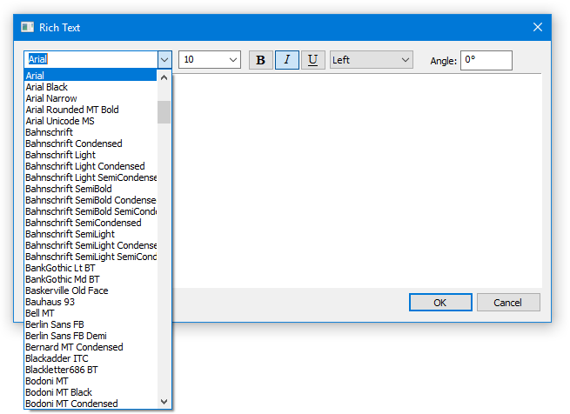This screenshot has height=414, width=570.
Task: Select Arial Narrow font
Action: 91,98
